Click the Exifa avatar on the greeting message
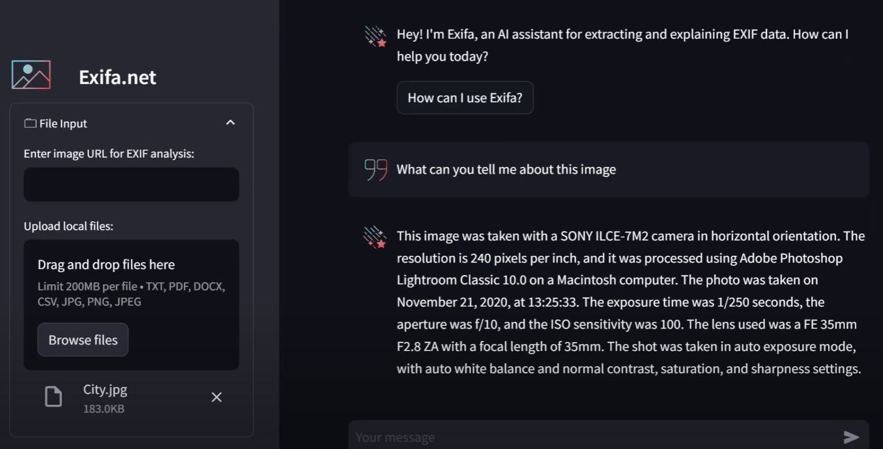Screen dimensions: 883x449 pyautogui.click(x=375, y=36)
